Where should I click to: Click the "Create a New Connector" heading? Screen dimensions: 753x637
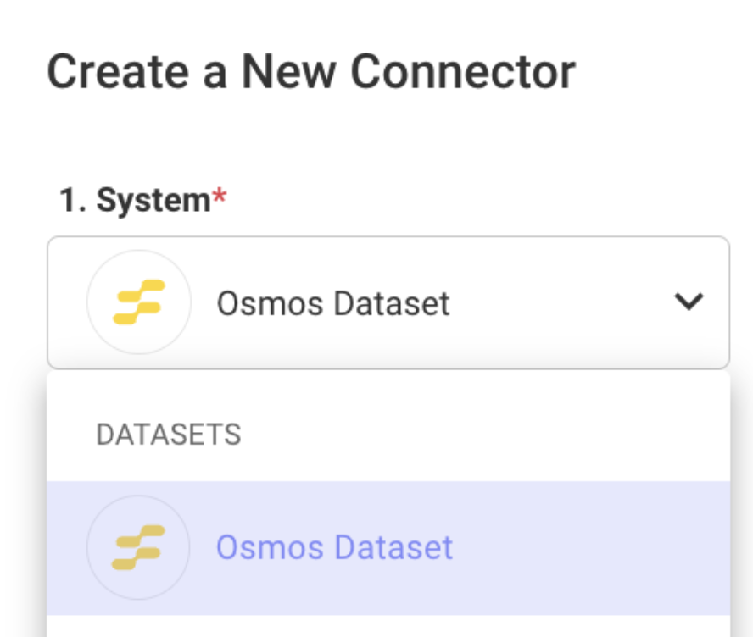pyautogui.click(x=310, y=72)
